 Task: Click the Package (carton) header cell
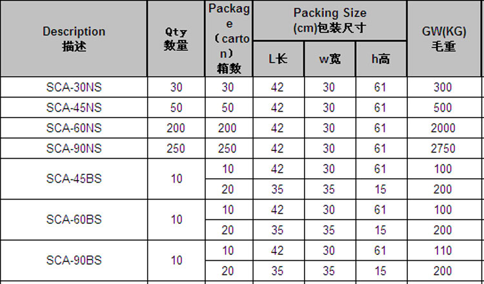coord(230,39)
